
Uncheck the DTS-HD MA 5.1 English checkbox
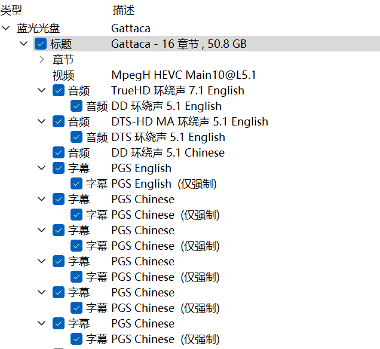[x=59, y=122]
